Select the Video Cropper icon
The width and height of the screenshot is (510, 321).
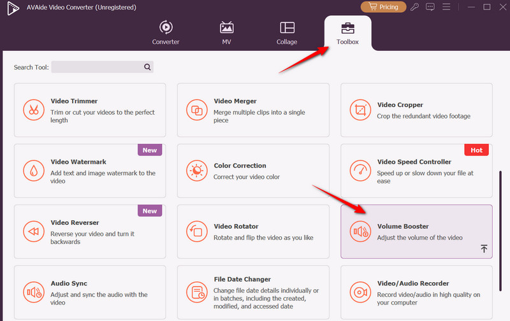coord(360,110)
